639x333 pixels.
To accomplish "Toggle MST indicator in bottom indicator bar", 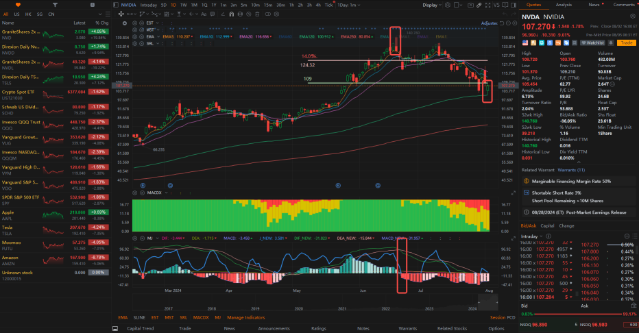I will (169, 317).
